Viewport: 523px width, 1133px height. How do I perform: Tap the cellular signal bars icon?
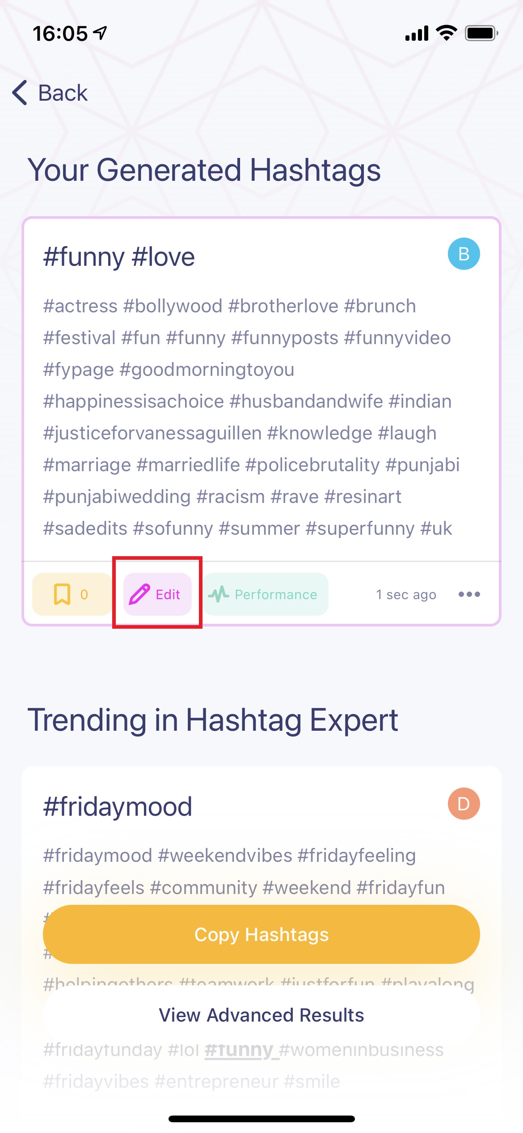[x=417, y=33]
